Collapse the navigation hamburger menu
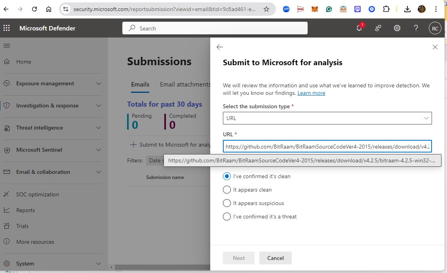The height and width of the screenshot is (273, 447). point(7,45)
